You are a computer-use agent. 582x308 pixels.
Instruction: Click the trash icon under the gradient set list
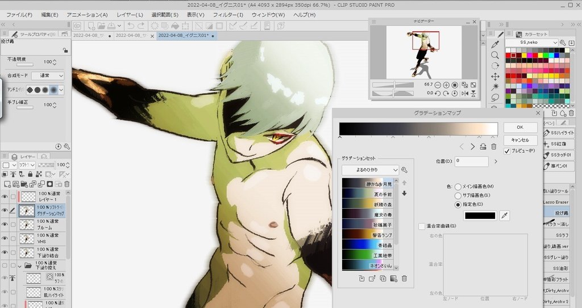pos(405,279)
